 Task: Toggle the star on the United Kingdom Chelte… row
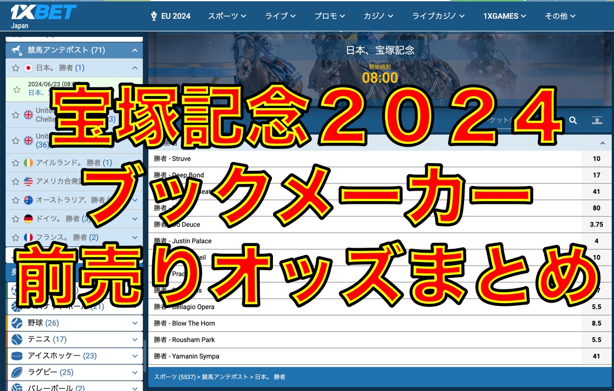point(16,115)
